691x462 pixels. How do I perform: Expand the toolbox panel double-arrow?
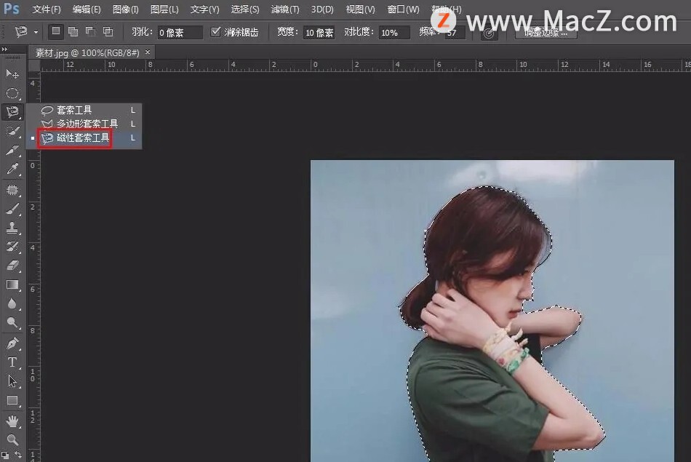tap(6, 49)
